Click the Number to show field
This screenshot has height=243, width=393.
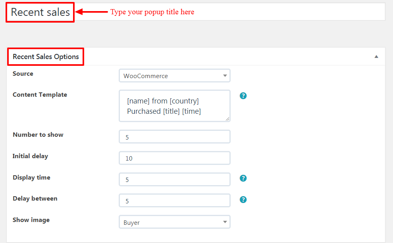174,137
